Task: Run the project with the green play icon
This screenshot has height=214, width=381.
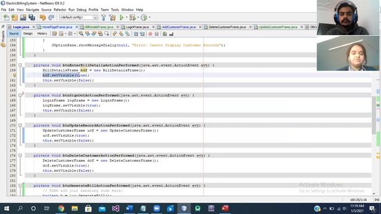Action: tap(121, 17)
